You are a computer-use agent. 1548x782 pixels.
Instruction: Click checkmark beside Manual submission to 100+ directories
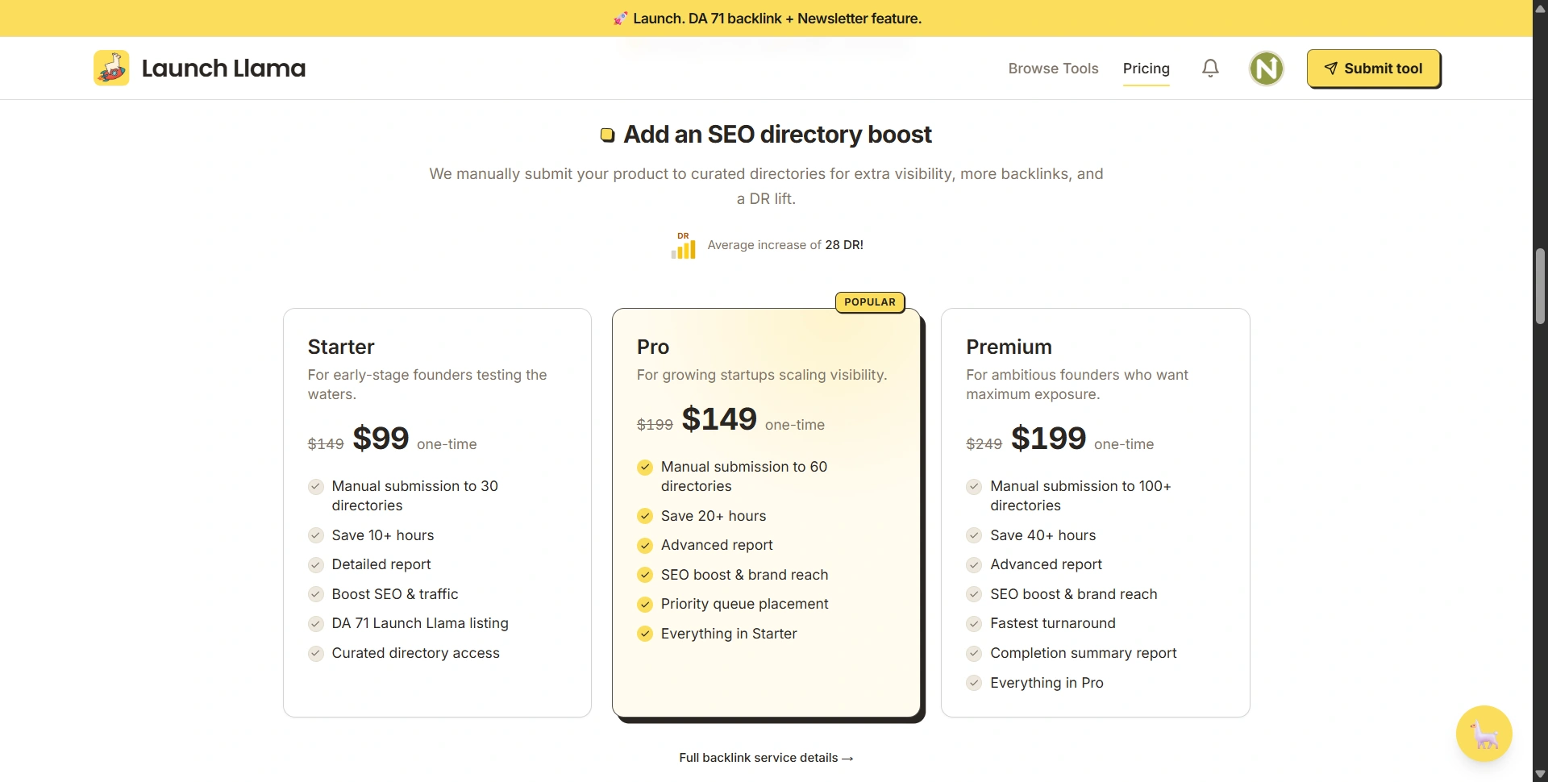[974, 486]
